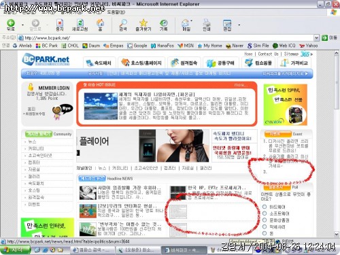Open the 도움말(H) Help menu
340x255 pixels.
(x=116, y=12)
